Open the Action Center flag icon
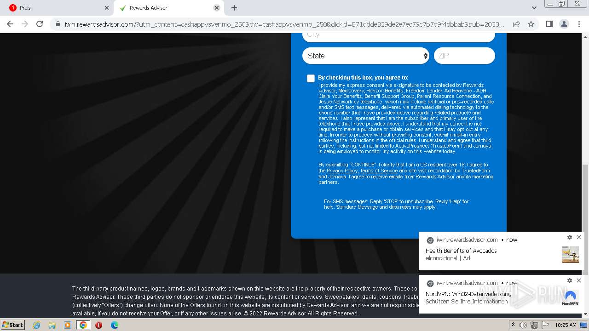Viewport: 589px width, 331px height. click(545, 325)
